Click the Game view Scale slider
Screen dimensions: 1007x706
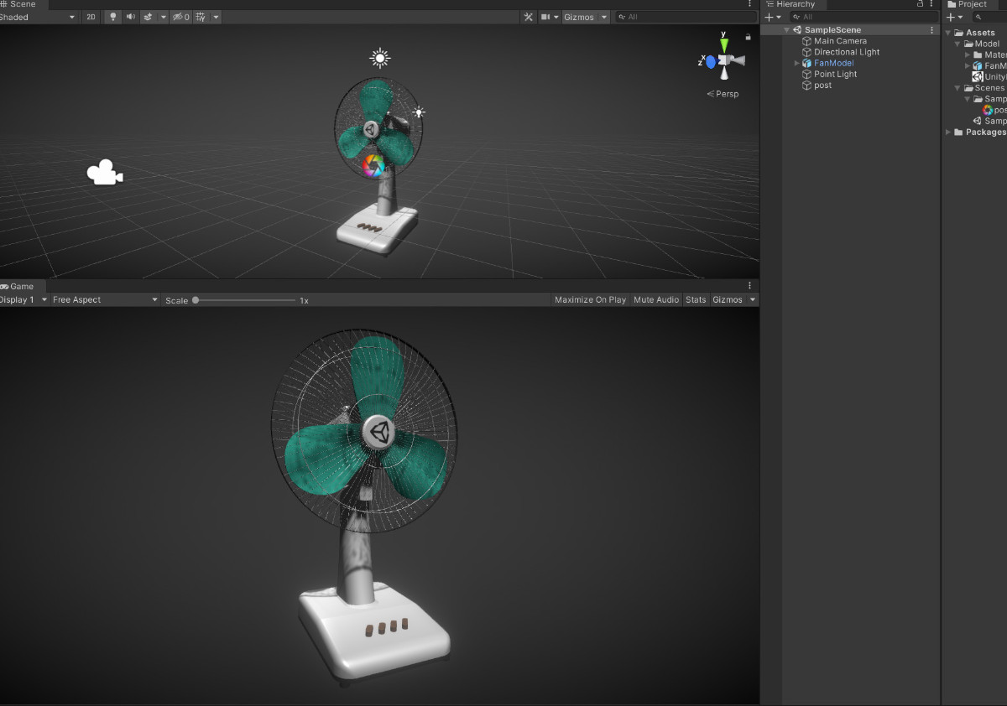(x=243, y=300)
